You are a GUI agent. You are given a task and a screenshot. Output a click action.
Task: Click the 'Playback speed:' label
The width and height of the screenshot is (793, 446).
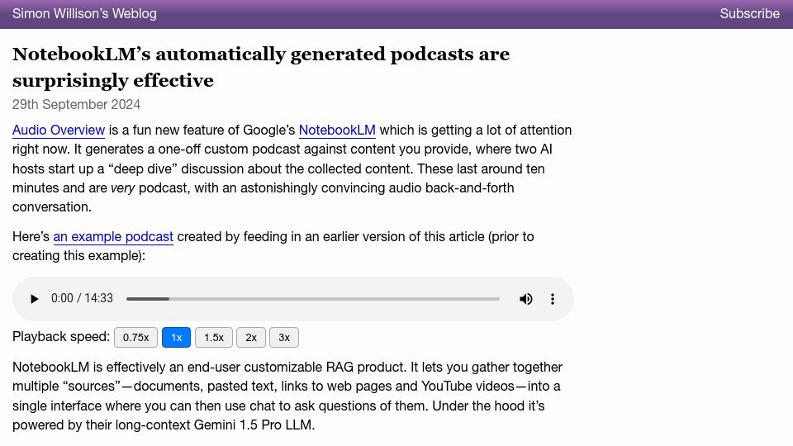61,337
